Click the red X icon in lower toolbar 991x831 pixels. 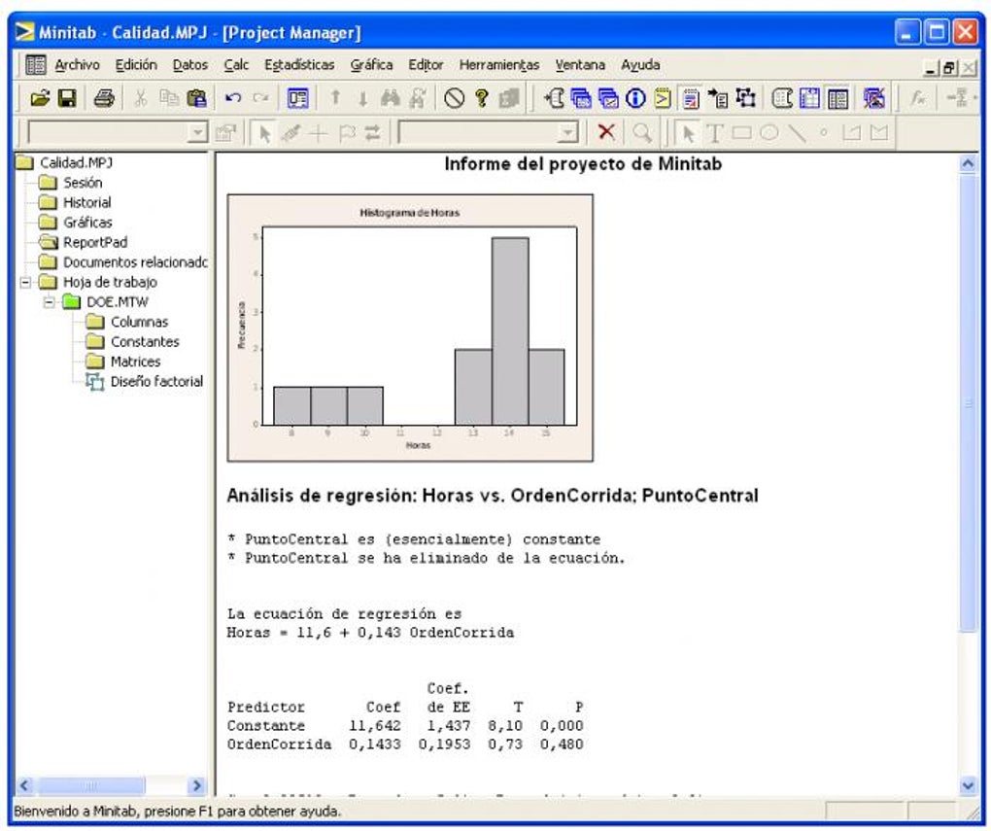coord(606,132)
